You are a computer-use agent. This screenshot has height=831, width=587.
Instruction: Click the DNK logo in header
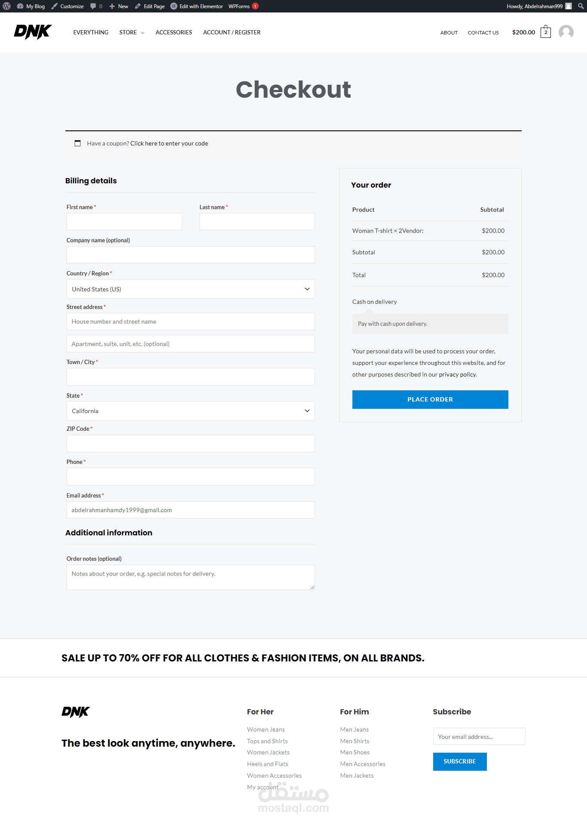[x=33, y=32]
